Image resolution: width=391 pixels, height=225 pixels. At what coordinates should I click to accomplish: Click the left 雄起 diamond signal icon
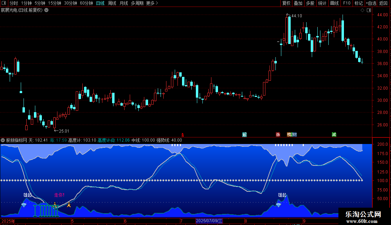coord(24,205)
